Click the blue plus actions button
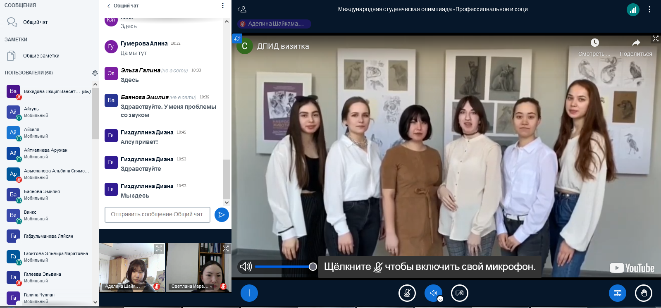 [x=249, y=293]
